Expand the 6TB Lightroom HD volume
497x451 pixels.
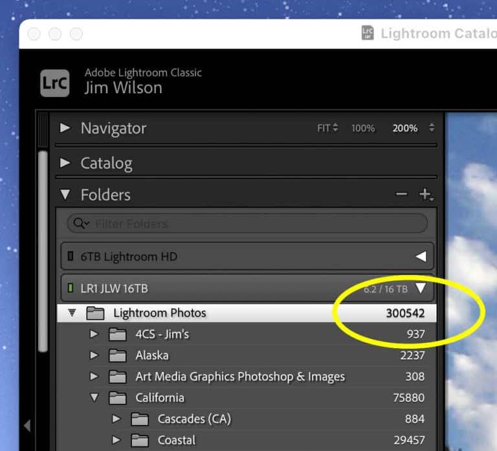[421, 256]
